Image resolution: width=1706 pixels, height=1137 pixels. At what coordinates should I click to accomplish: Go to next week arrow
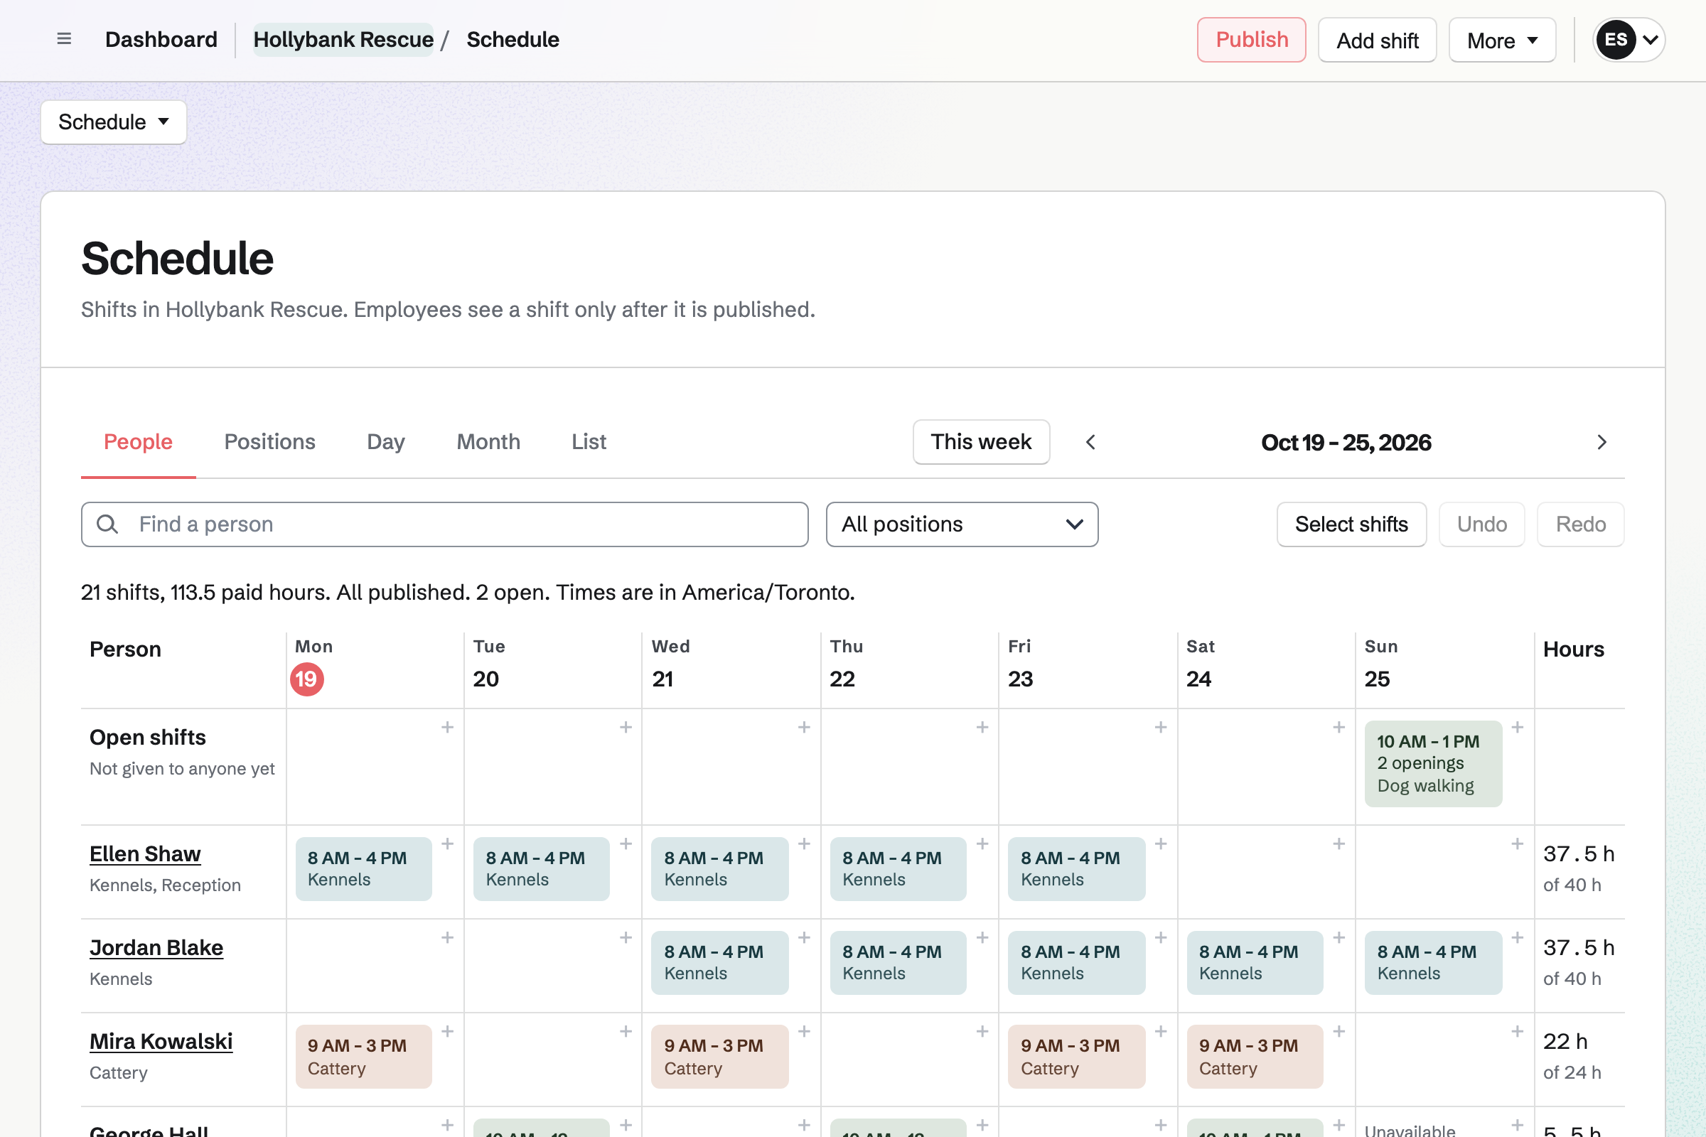point(1602,442)
